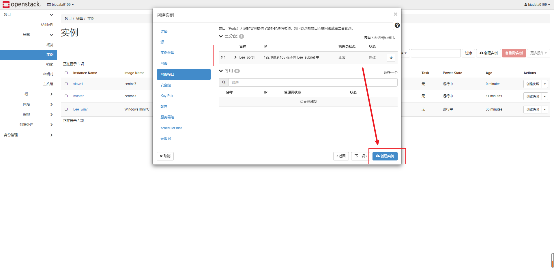The width and height of the screenshot is (554, 273).
Task: Click the OpenStack logo
Action: pyautogui.click(x=22, y=4)
